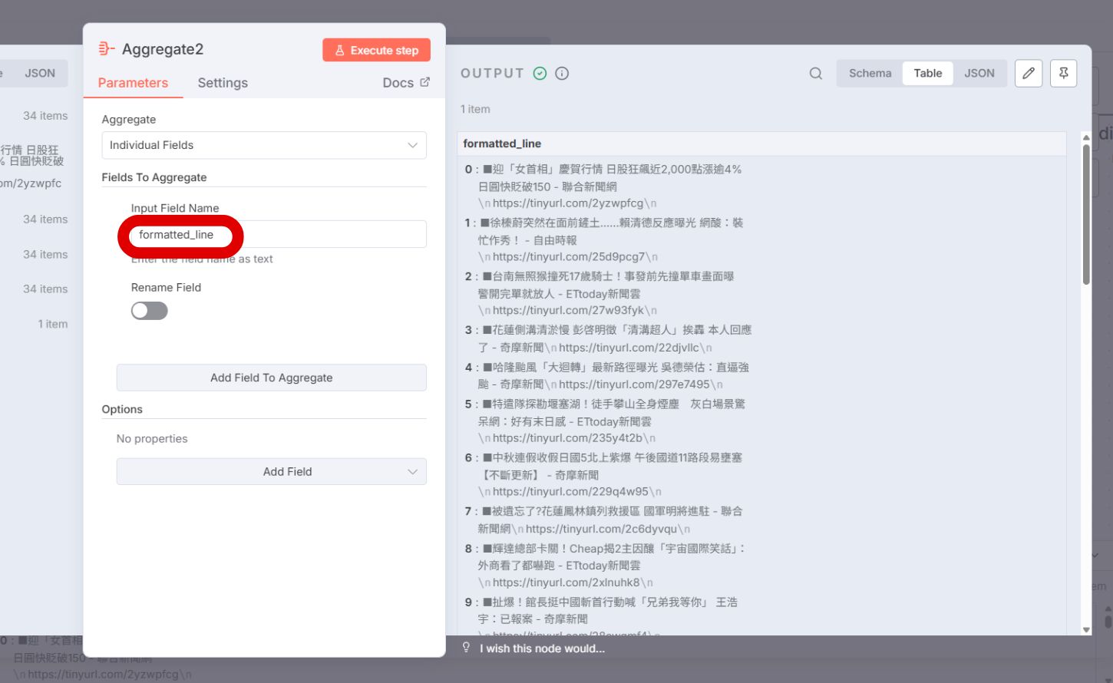This screenshot has height=683, width=1113.
Task: Switch output view to JSON
Action: [x=979, y=73]
